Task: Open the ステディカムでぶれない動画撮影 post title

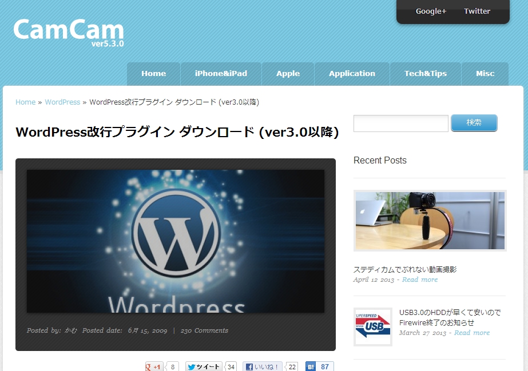Action: [x=405, y=269]
